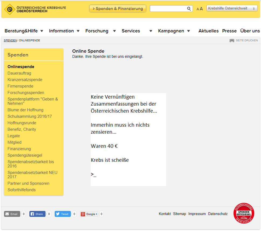
Task: Click the Krebshilfe spiral logo icon
Action: pos(10,9)
